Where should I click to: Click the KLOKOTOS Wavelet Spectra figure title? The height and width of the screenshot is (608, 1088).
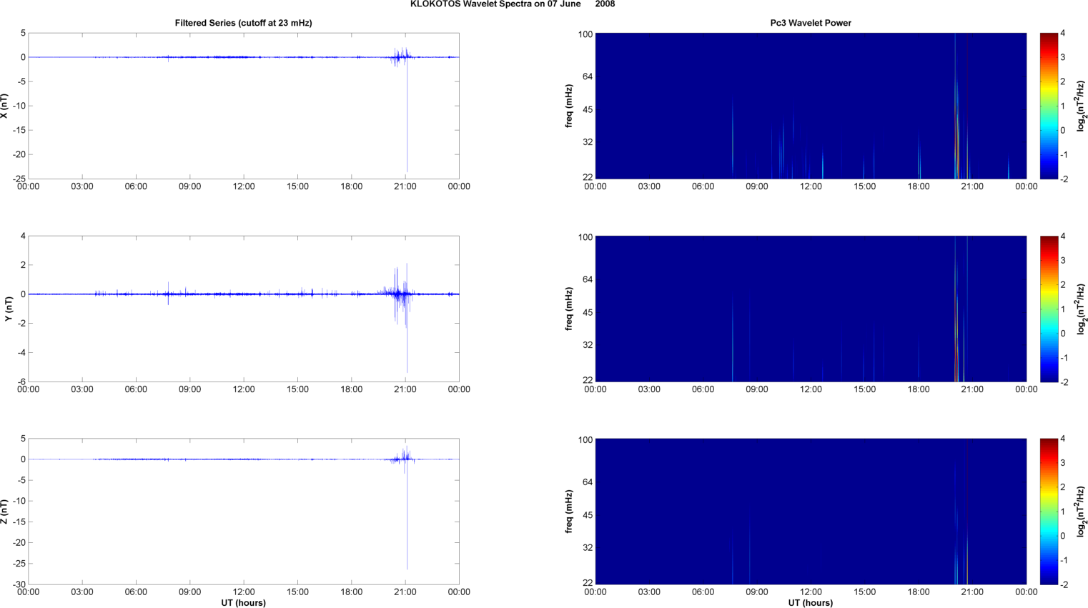(512, 4)
